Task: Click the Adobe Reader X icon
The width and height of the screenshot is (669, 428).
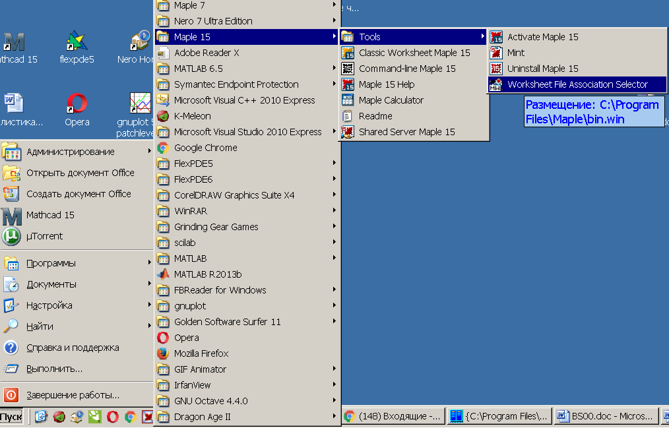Action: point(163,53)
